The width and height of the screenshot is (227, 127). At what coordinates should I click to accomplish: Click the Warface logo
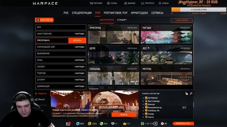tap(45, 3)
